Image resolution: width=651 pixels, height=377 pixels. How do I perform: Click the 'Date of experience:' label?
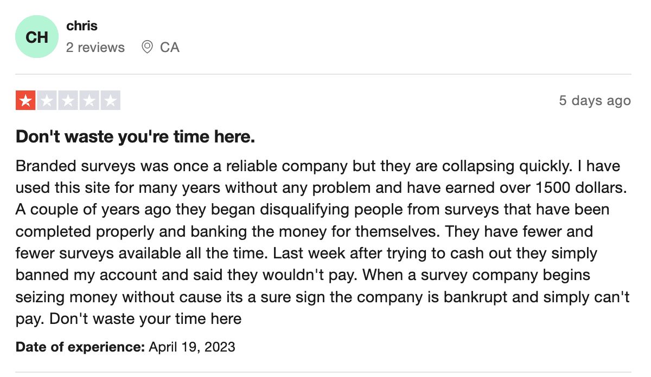tap(80, 347)
